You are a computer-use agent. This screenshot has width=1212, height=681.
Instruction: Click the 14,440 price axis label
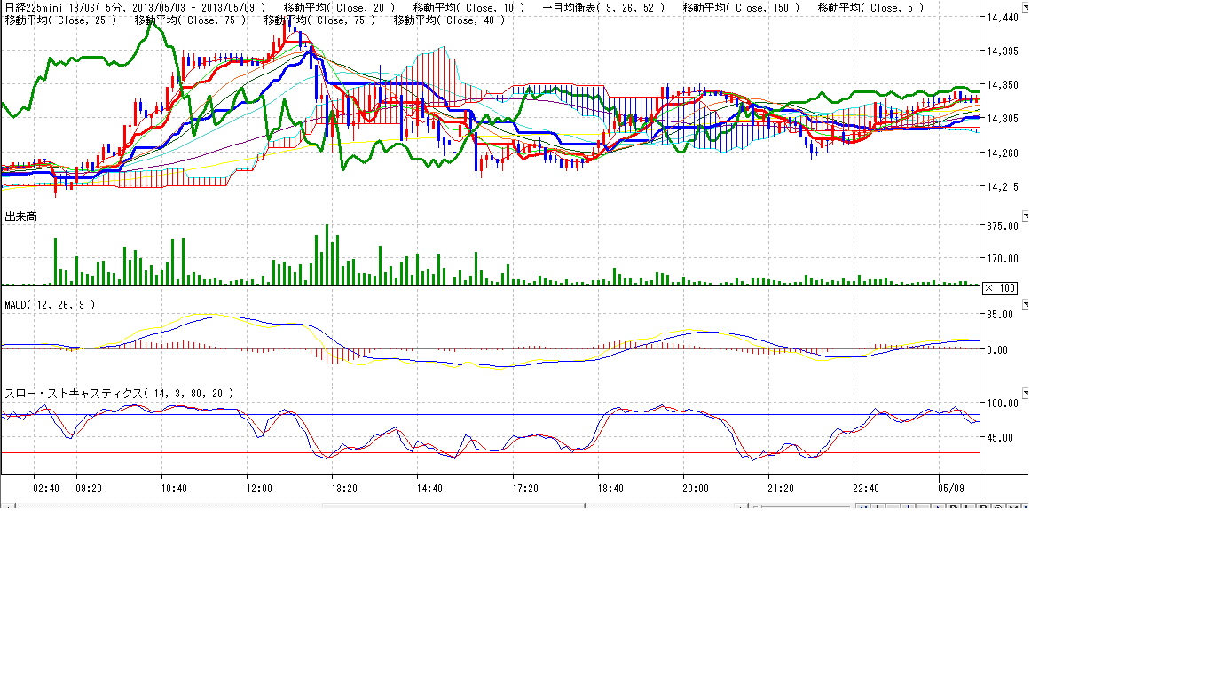pyautogui.click(x=1003, y=18)
